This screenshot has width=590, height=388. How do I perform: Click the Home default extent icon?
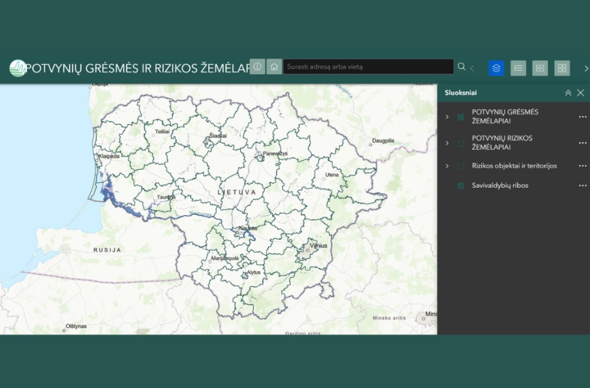tap(274, 66)
